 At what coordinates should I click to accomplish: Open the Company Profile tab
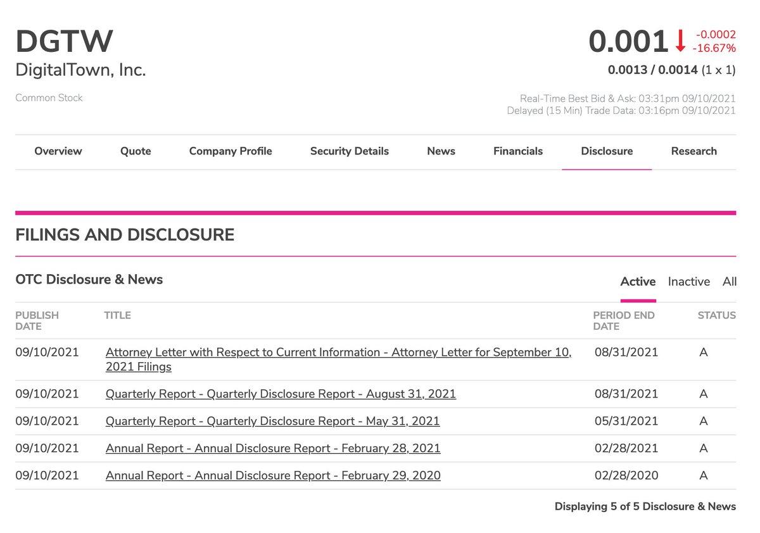(x=231, y=151)
